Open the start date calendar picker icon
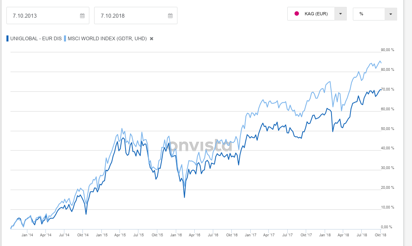Viewport: 412px width, 246px height. 82,16
